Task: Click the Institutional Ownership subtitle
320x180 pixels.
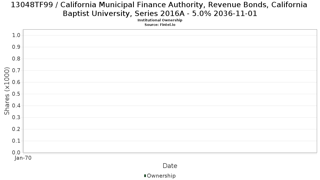Action: (x=160, y=20)
